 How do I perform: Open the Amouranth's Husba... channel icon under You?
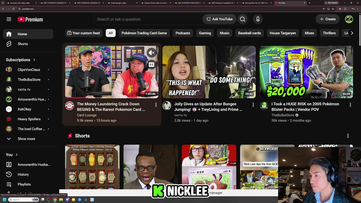[x=9, y=165]
